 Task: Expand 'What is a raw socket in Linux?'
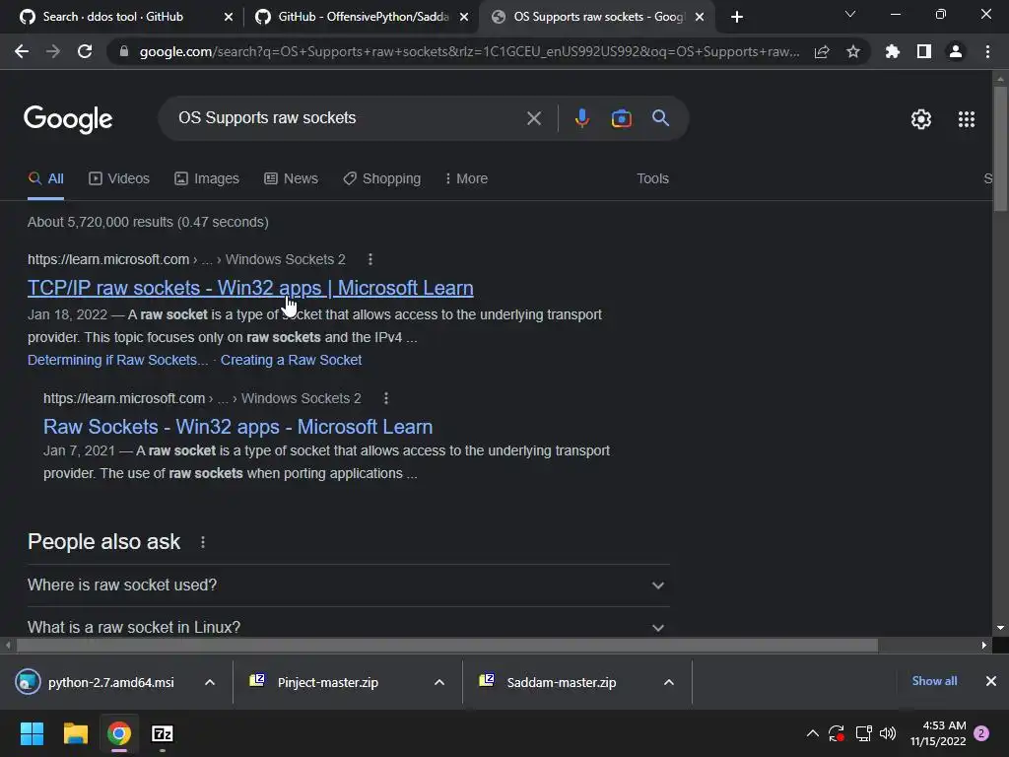(x=349, y=627)
